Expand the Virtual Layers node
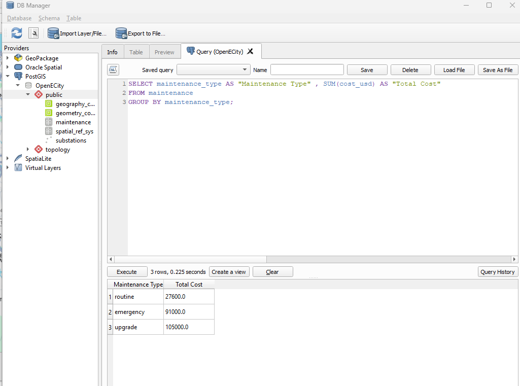The width and height of the screenshot is (520, 386). [8, 168]
